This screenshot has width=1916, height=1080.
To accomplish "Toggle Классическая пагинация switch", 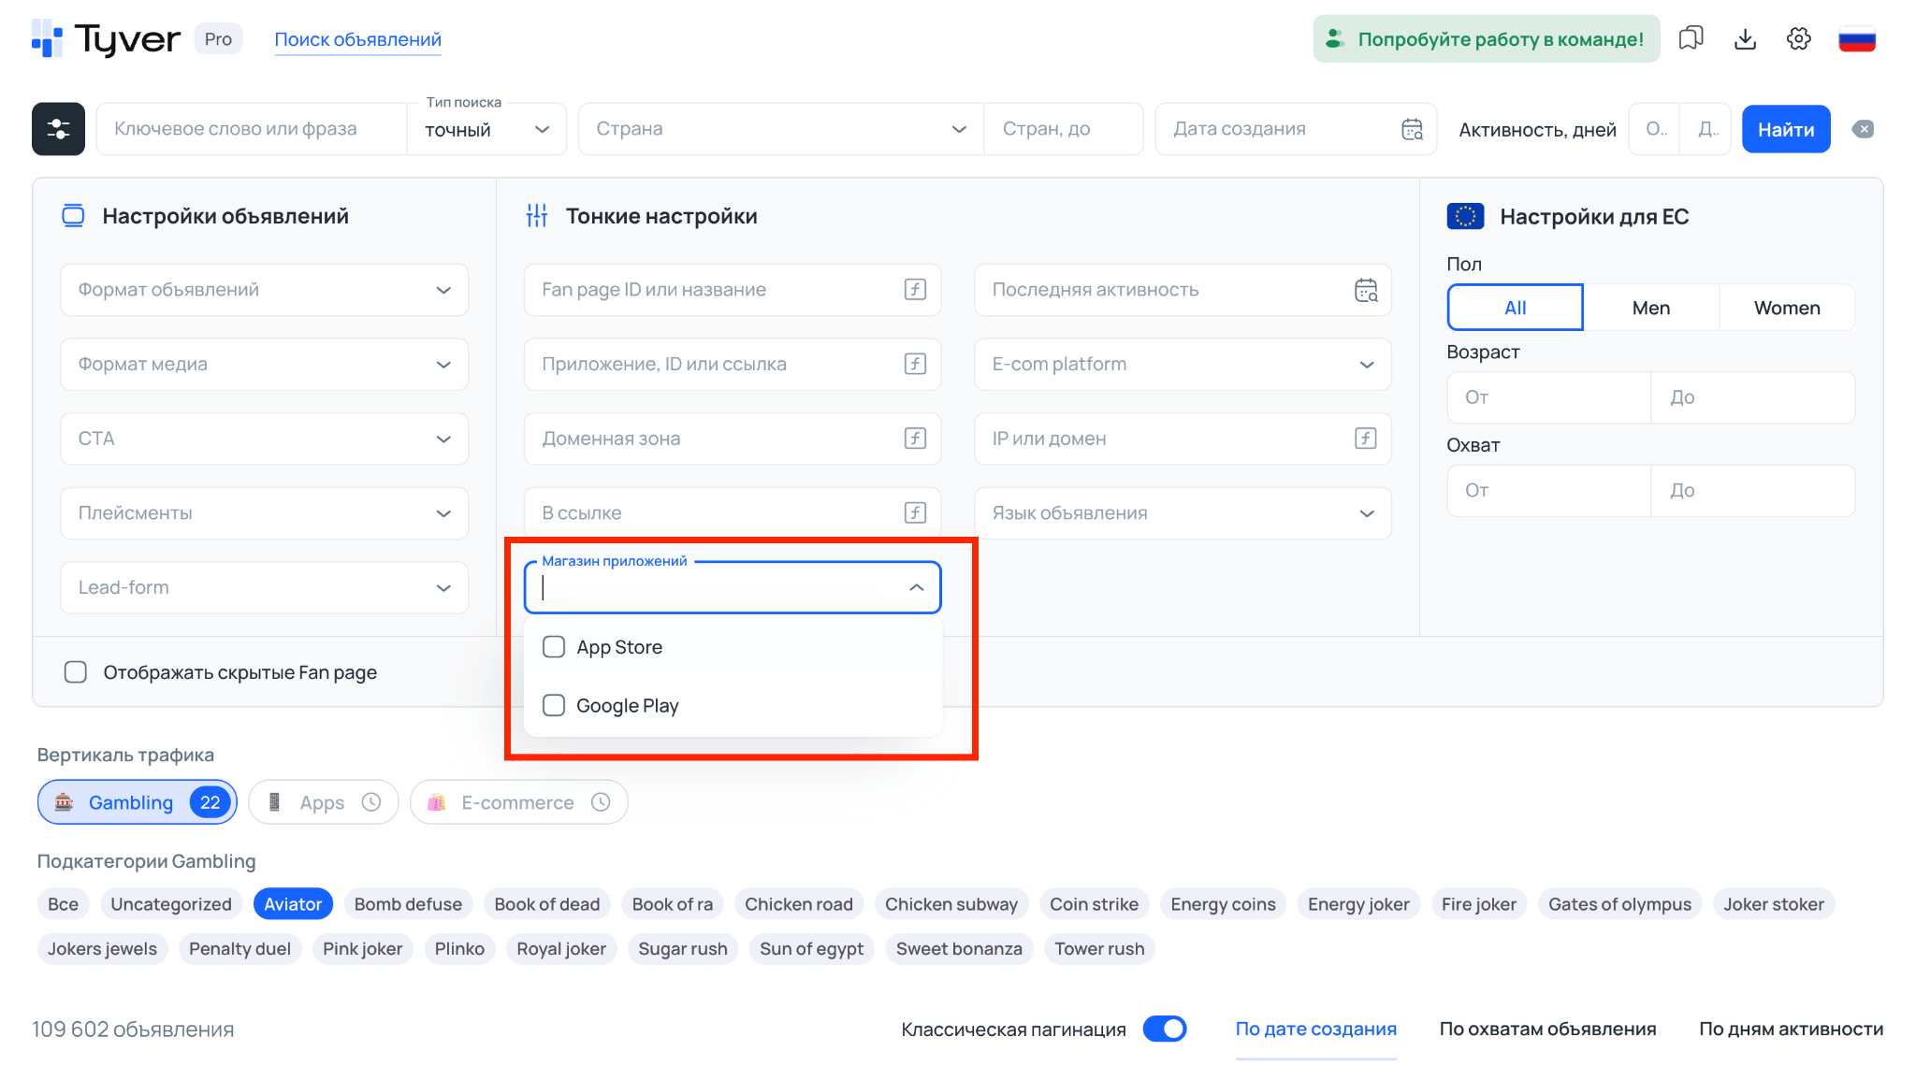I will [x=1165, y=1029].
